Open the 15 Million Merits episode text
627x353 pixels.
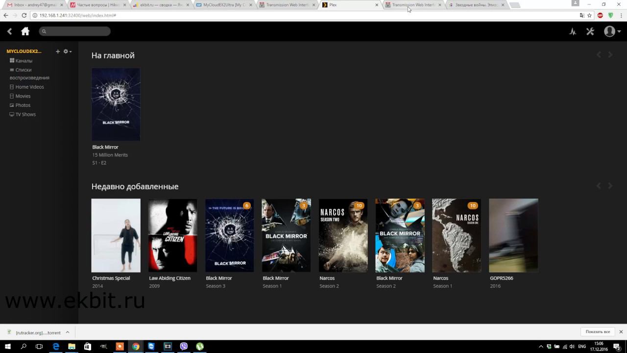click(x=110, y=155)
